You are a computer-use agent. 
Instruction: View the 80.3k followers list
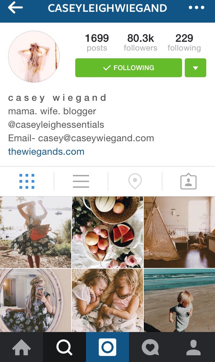[x=140, y=43]
